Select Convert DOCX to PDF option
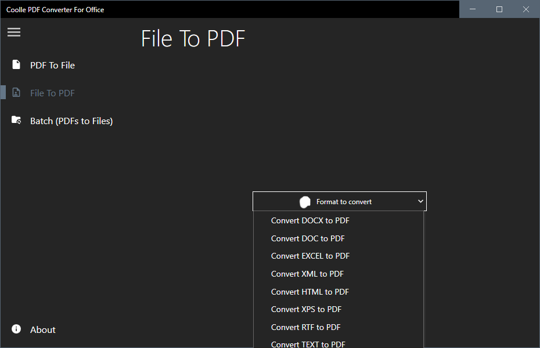Image resolution: width=540 pixels, height=348 pixels. 310,220
